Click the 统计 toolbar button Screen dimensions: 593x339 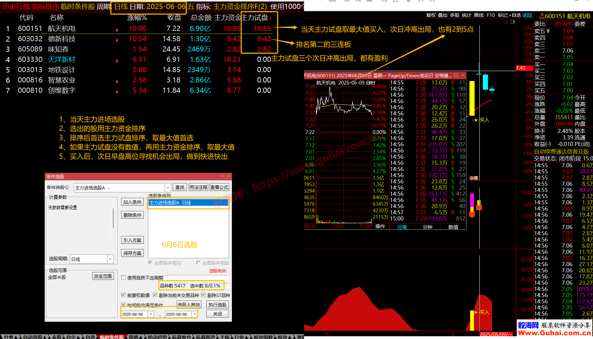click(467, 15)
